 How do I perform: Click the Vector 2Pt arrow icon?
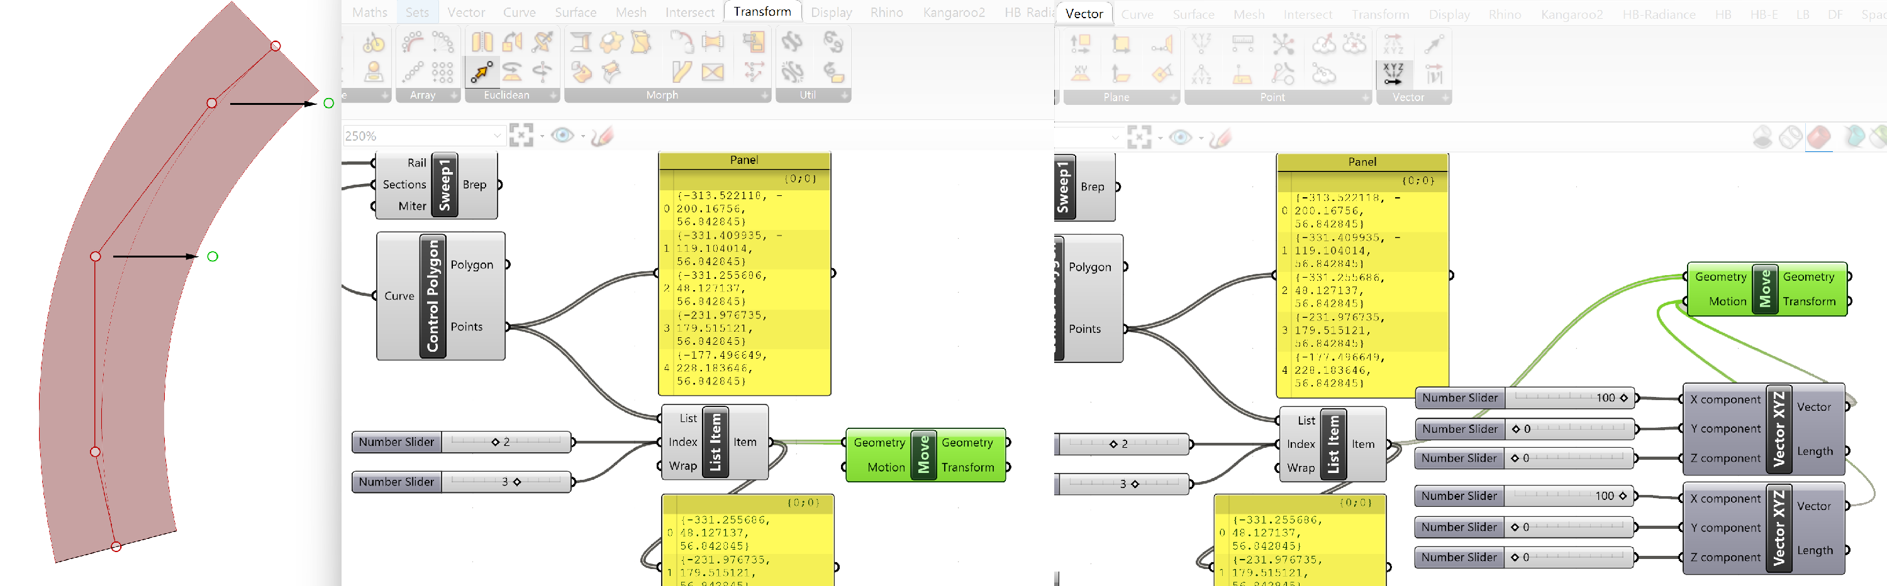pyautogui.click(x=1433, y=44)
